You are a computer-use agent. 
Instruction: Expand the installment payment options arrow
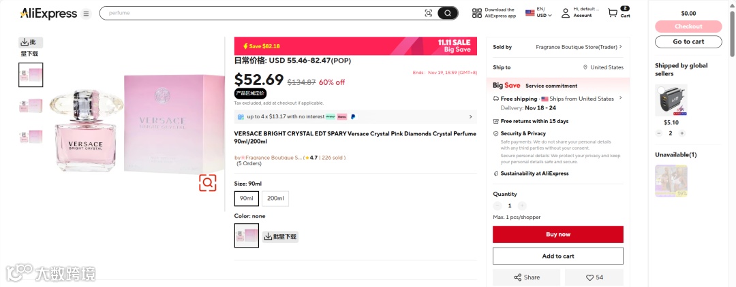click(470, 117)
